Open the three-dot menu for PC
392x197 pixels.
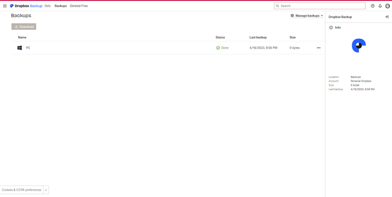pyautogui.click(x=318, y=48)
